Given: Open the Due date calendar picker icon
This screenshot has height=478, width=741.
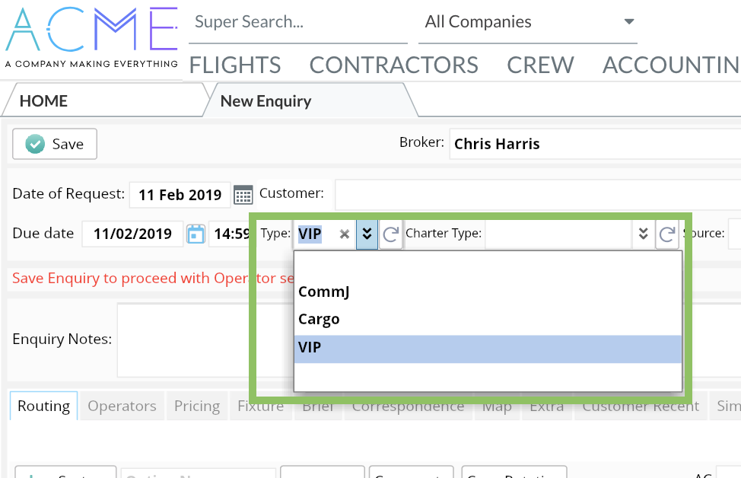Looking at the screenshot, I should (x=196, y=234).
